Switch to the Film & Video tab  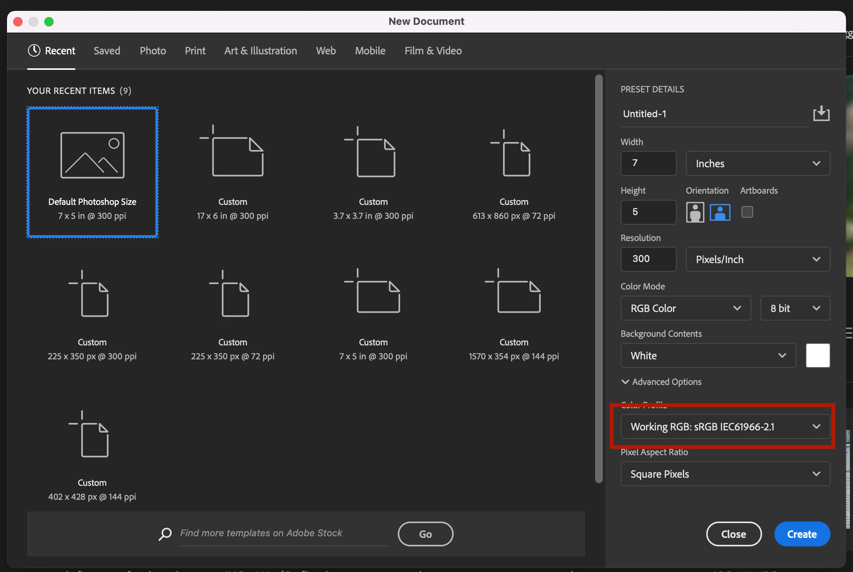[433, 51]
